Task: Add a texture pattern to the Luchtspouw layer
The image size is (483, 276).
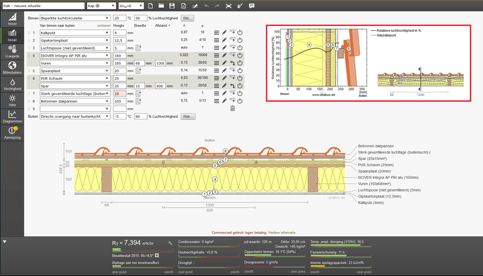Action: 138,48
